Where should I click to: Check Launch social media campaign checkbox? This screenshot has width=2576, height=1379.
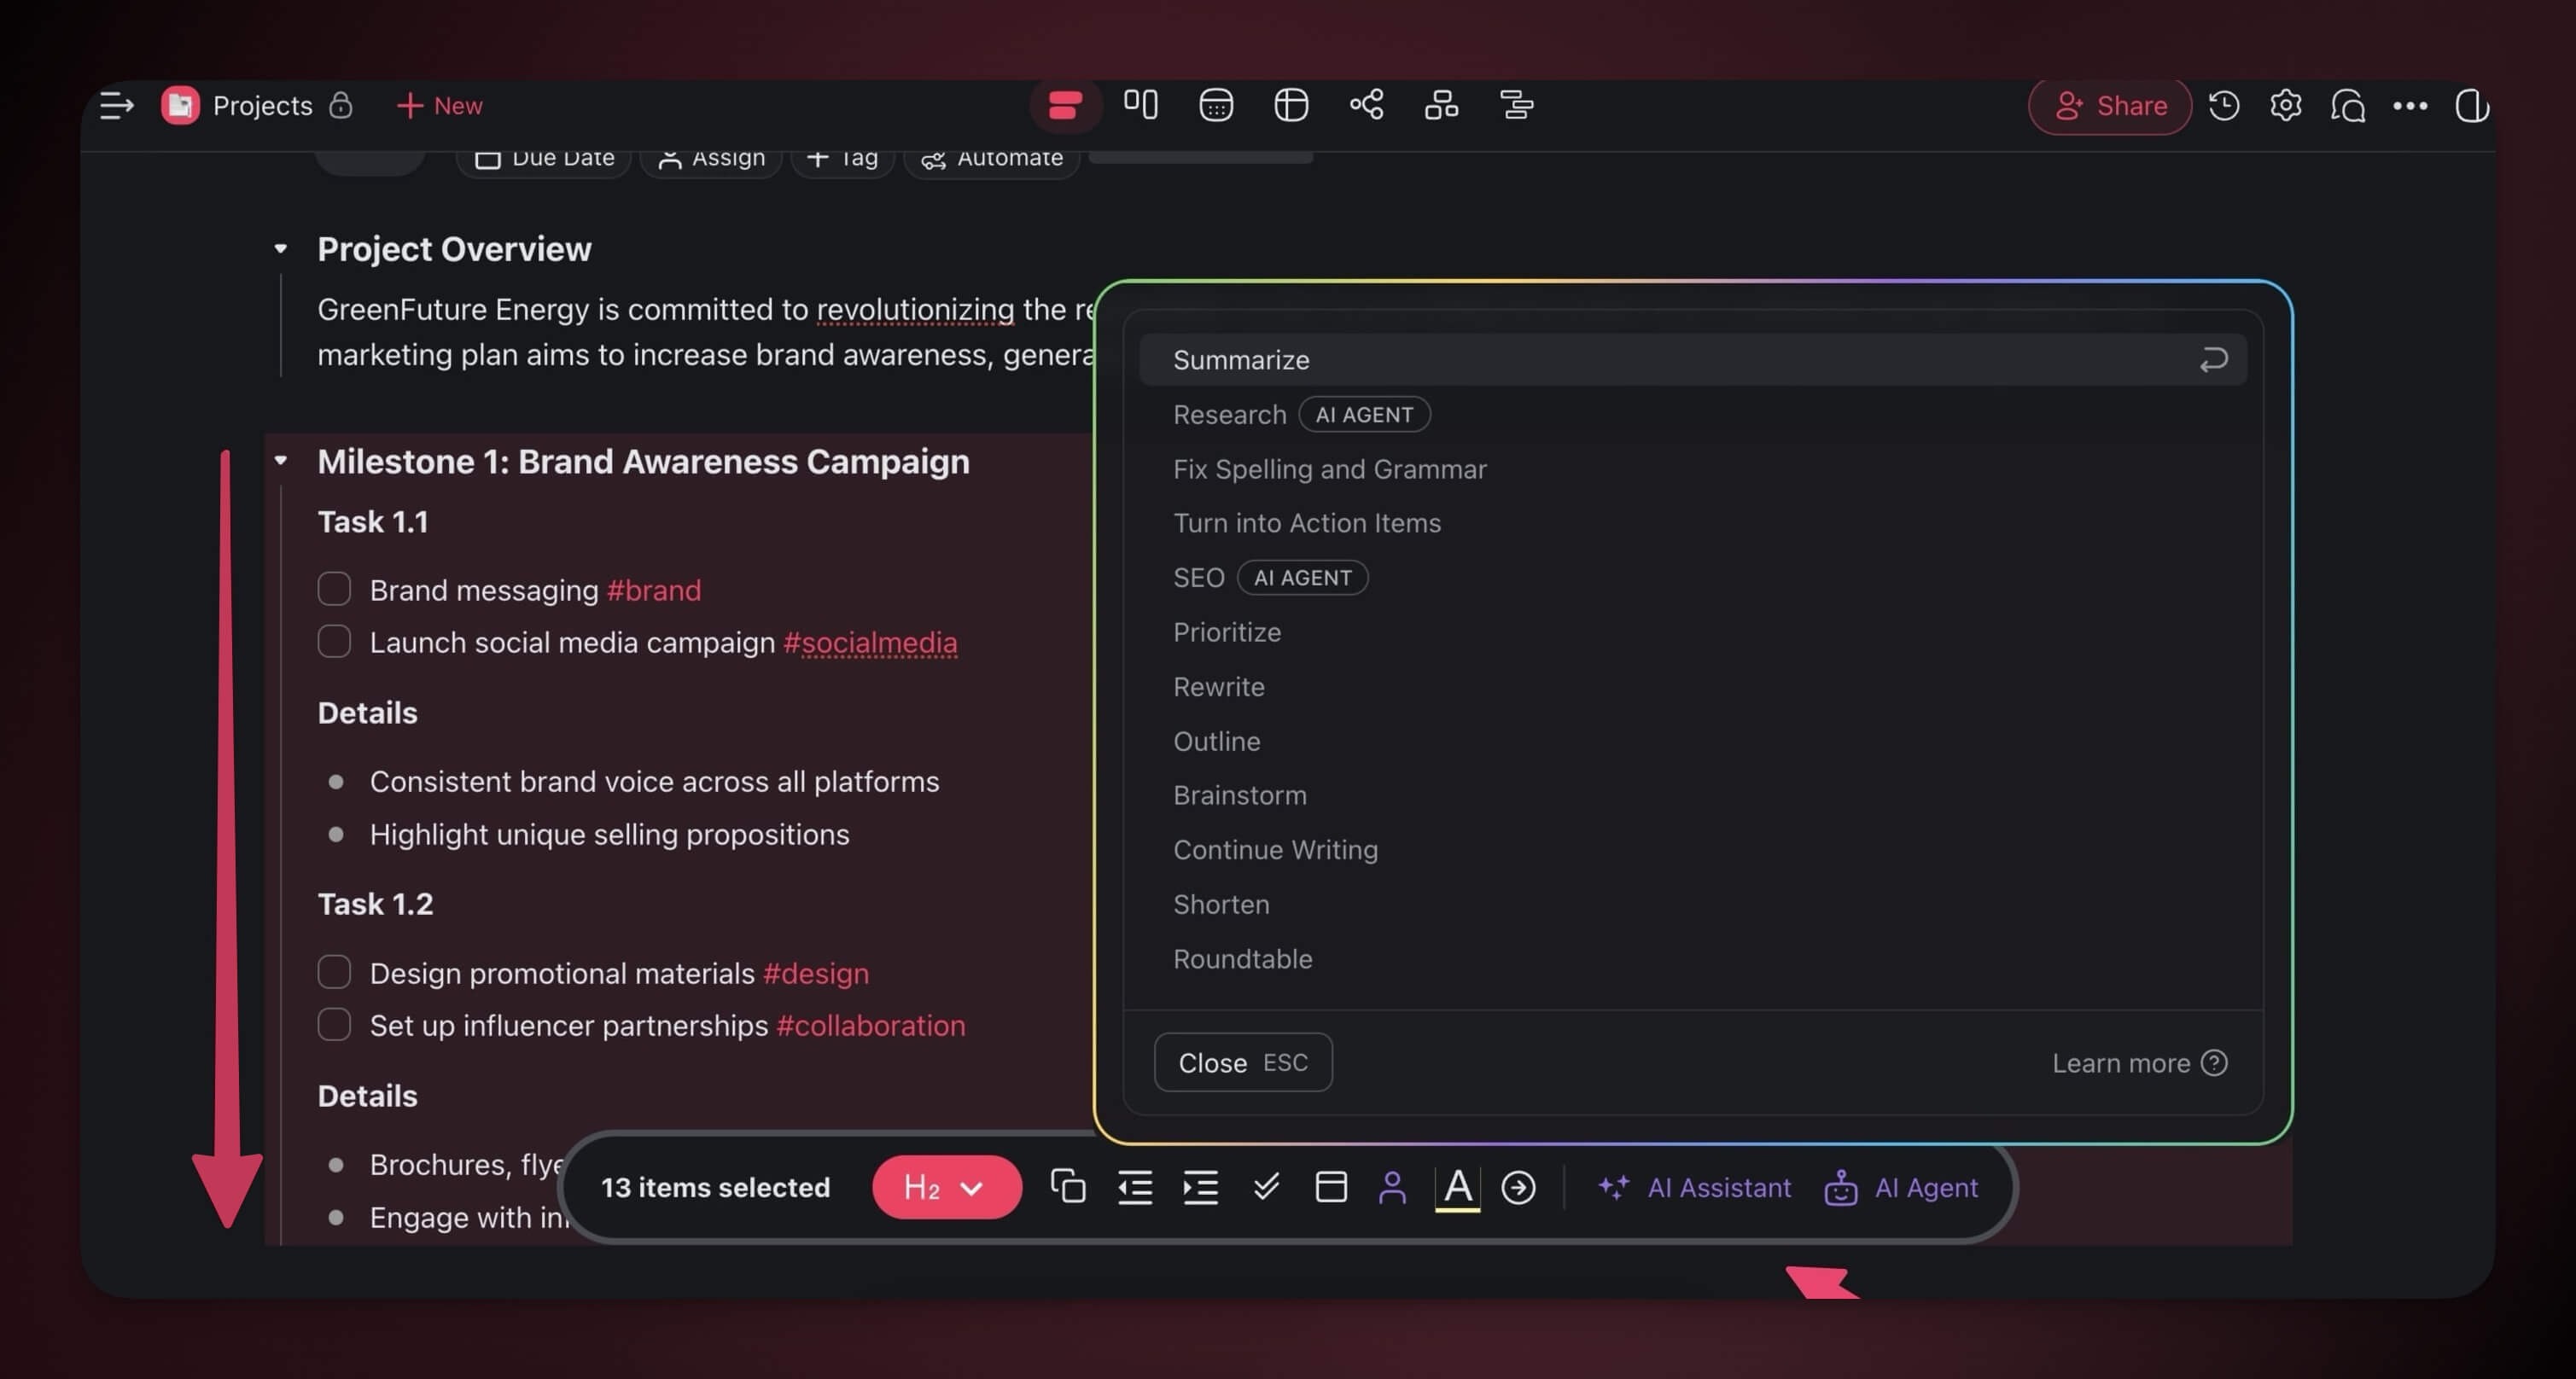point(334,642)
